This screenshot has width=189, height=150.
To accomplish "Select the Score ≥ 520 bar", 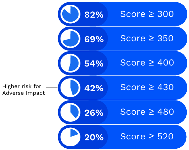I will [122, 137].
